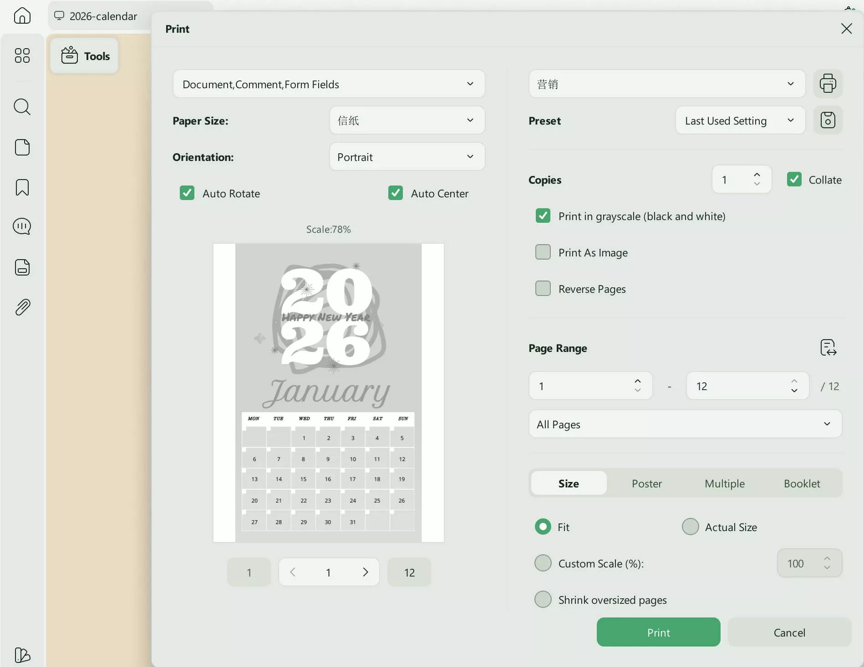The width and height of the screenshot is (864, 667).
Task: Advance preview with the right arrow
Action: pyautogui.click(x=365, y=572)
